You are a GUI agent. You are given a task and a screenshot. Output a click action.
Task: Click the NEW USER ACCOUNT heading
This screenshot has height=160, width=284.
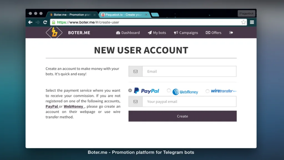pyautogui.click(x=141, y=50)
